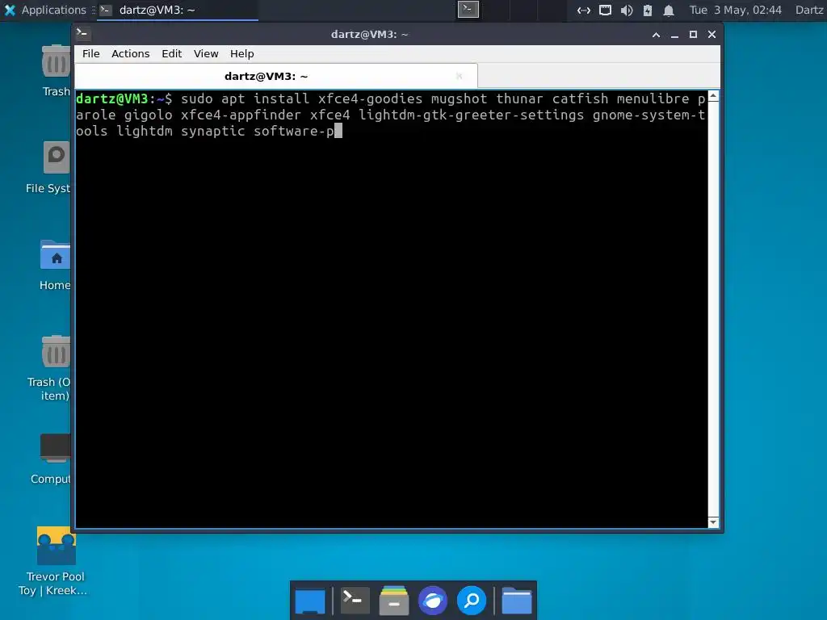Close the terminal window
The height and width of the screenshot is (620, 827).
tap(712, 35)
